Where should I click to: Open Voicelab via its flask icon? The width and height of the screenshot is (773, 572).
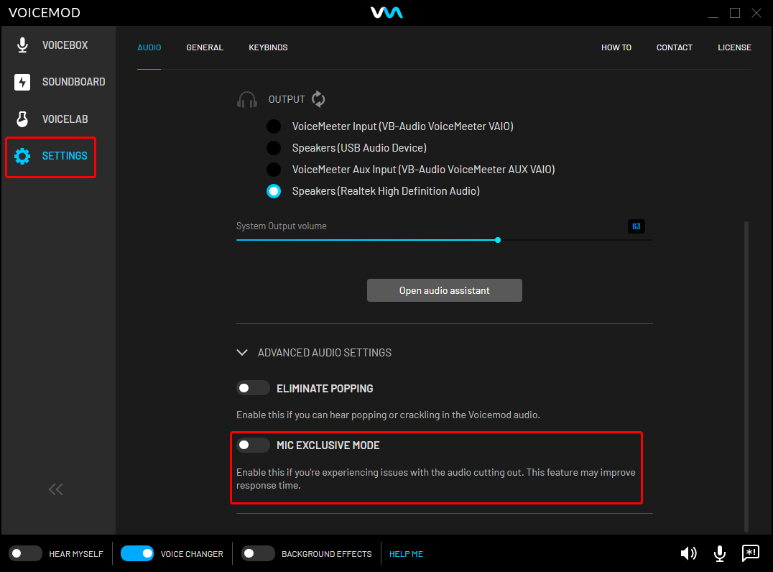pyautogui.click(x=22, y=119)
